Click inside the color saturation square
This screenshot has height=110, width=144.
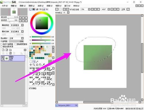click(42, 23)
